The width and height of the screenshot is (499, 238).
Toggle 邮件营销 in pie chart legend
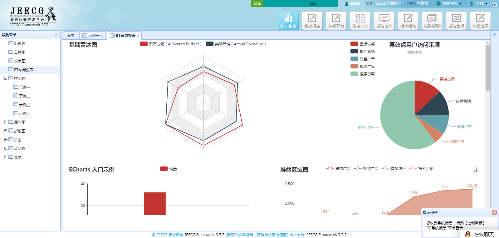click(363, 52)
